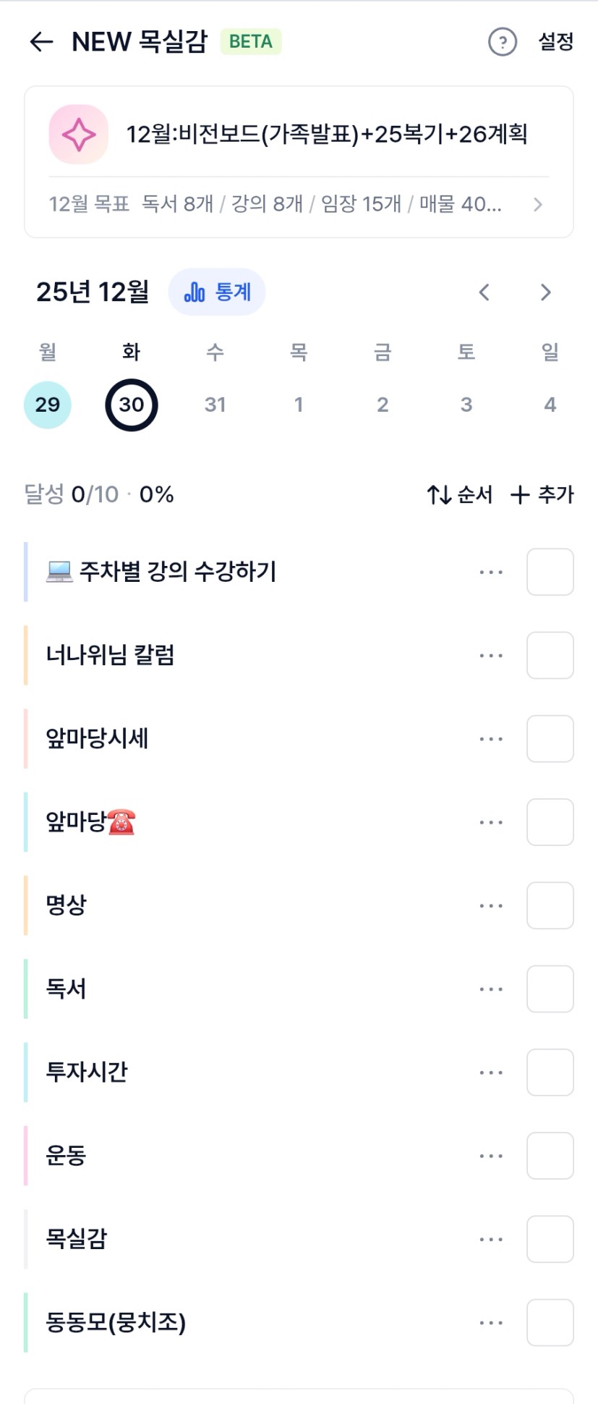Open the 동동모(뭉치조) task item
This screenshot has height=1404, width=598.
[116, 1323]
